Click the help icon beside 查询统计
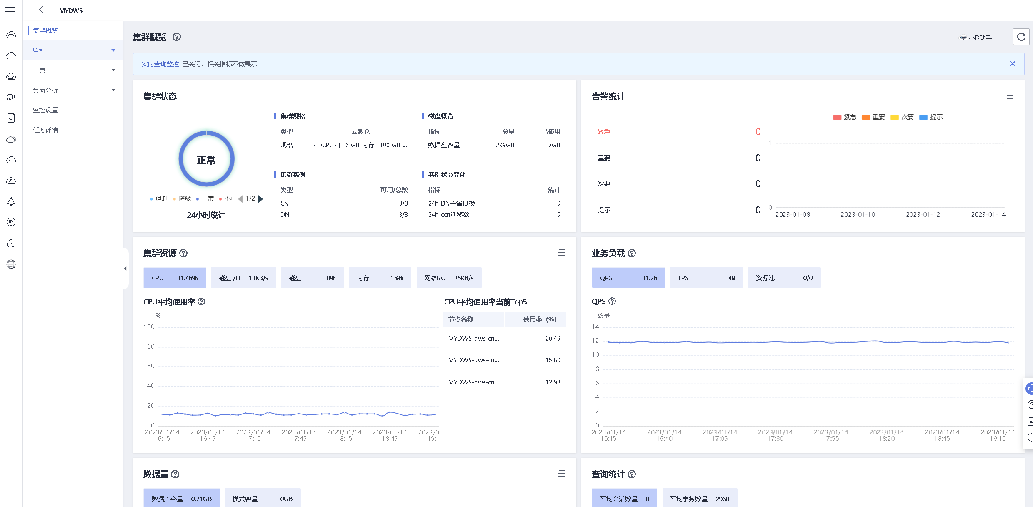1033x507 pixels. (x=632, y=474)
